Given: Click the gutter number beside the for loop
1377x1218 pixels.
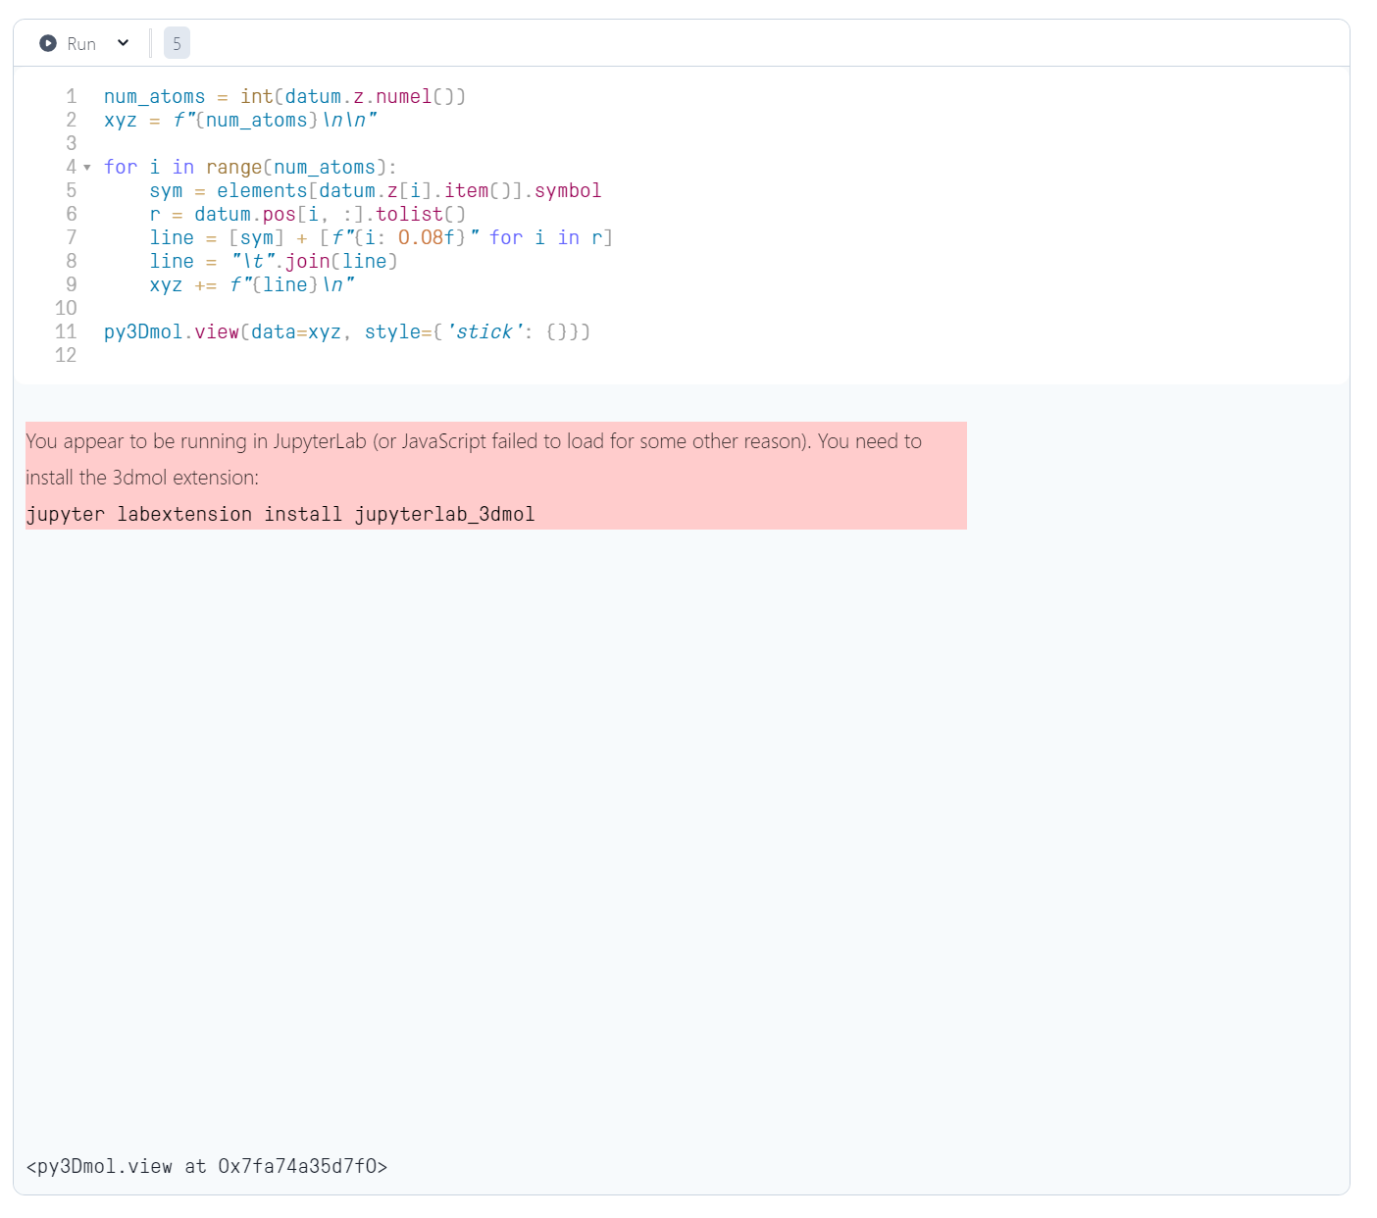Looking at the screenshot, I should coord(70,167).
